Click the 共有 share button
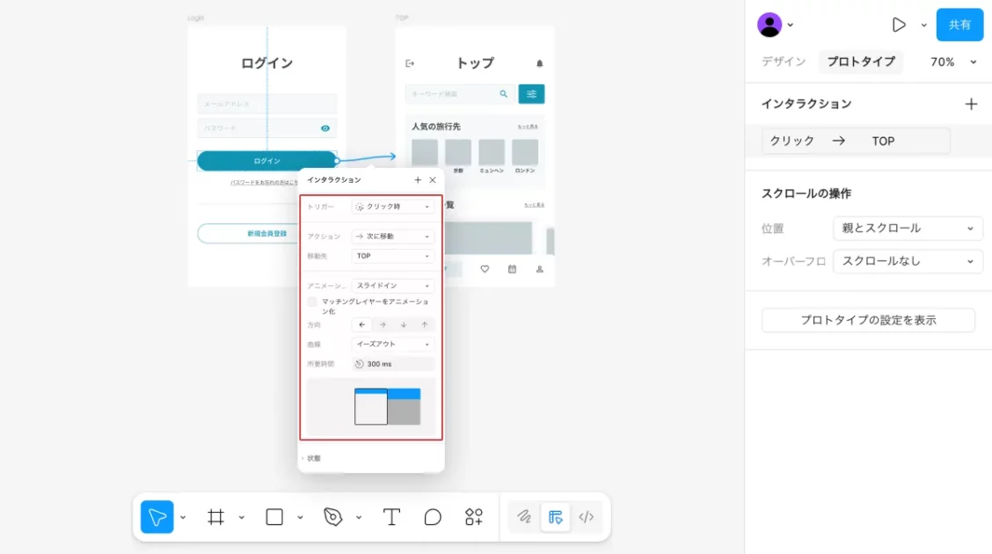Image resolution: width=992 pixels, height=554 pixels. click(x=959, y=25)
